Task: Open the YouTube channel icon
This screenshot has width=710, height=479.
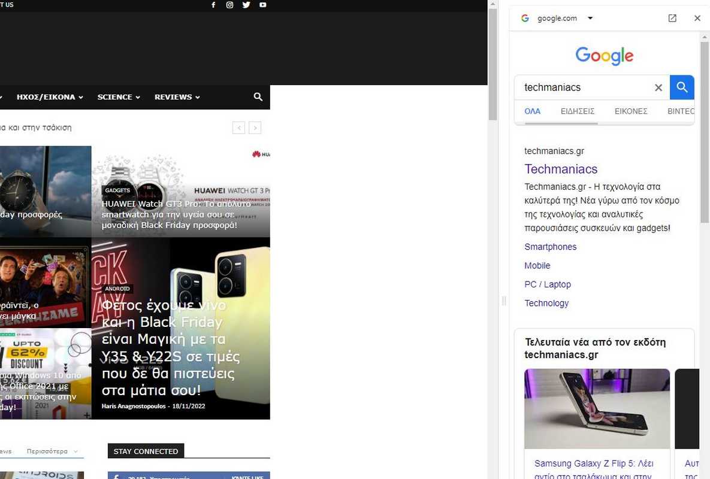Action: click(262, 5)
